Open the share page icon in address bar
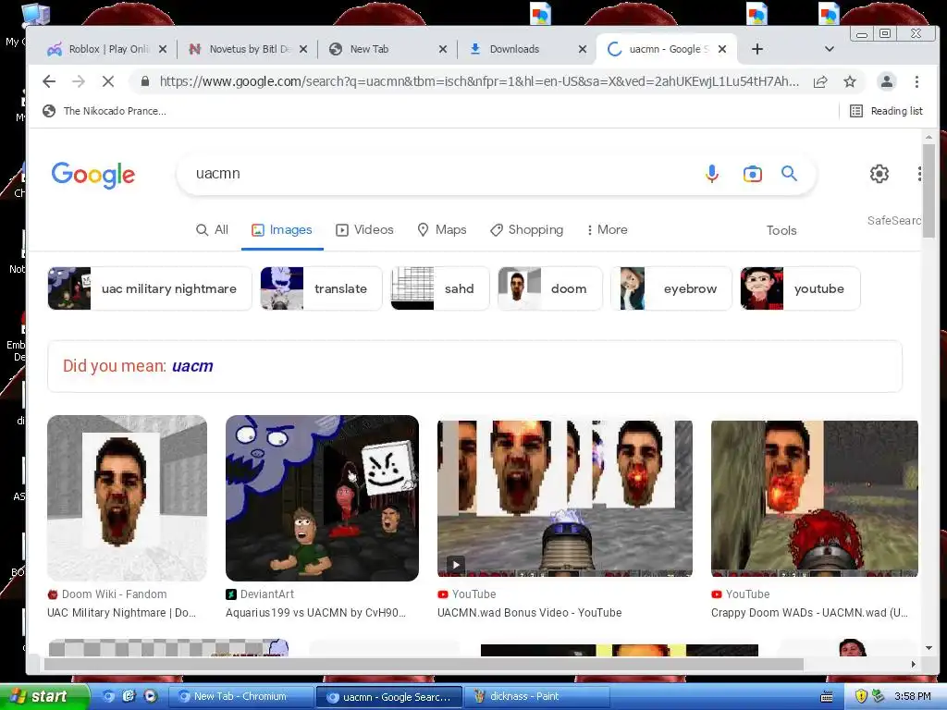 (820, 81)
